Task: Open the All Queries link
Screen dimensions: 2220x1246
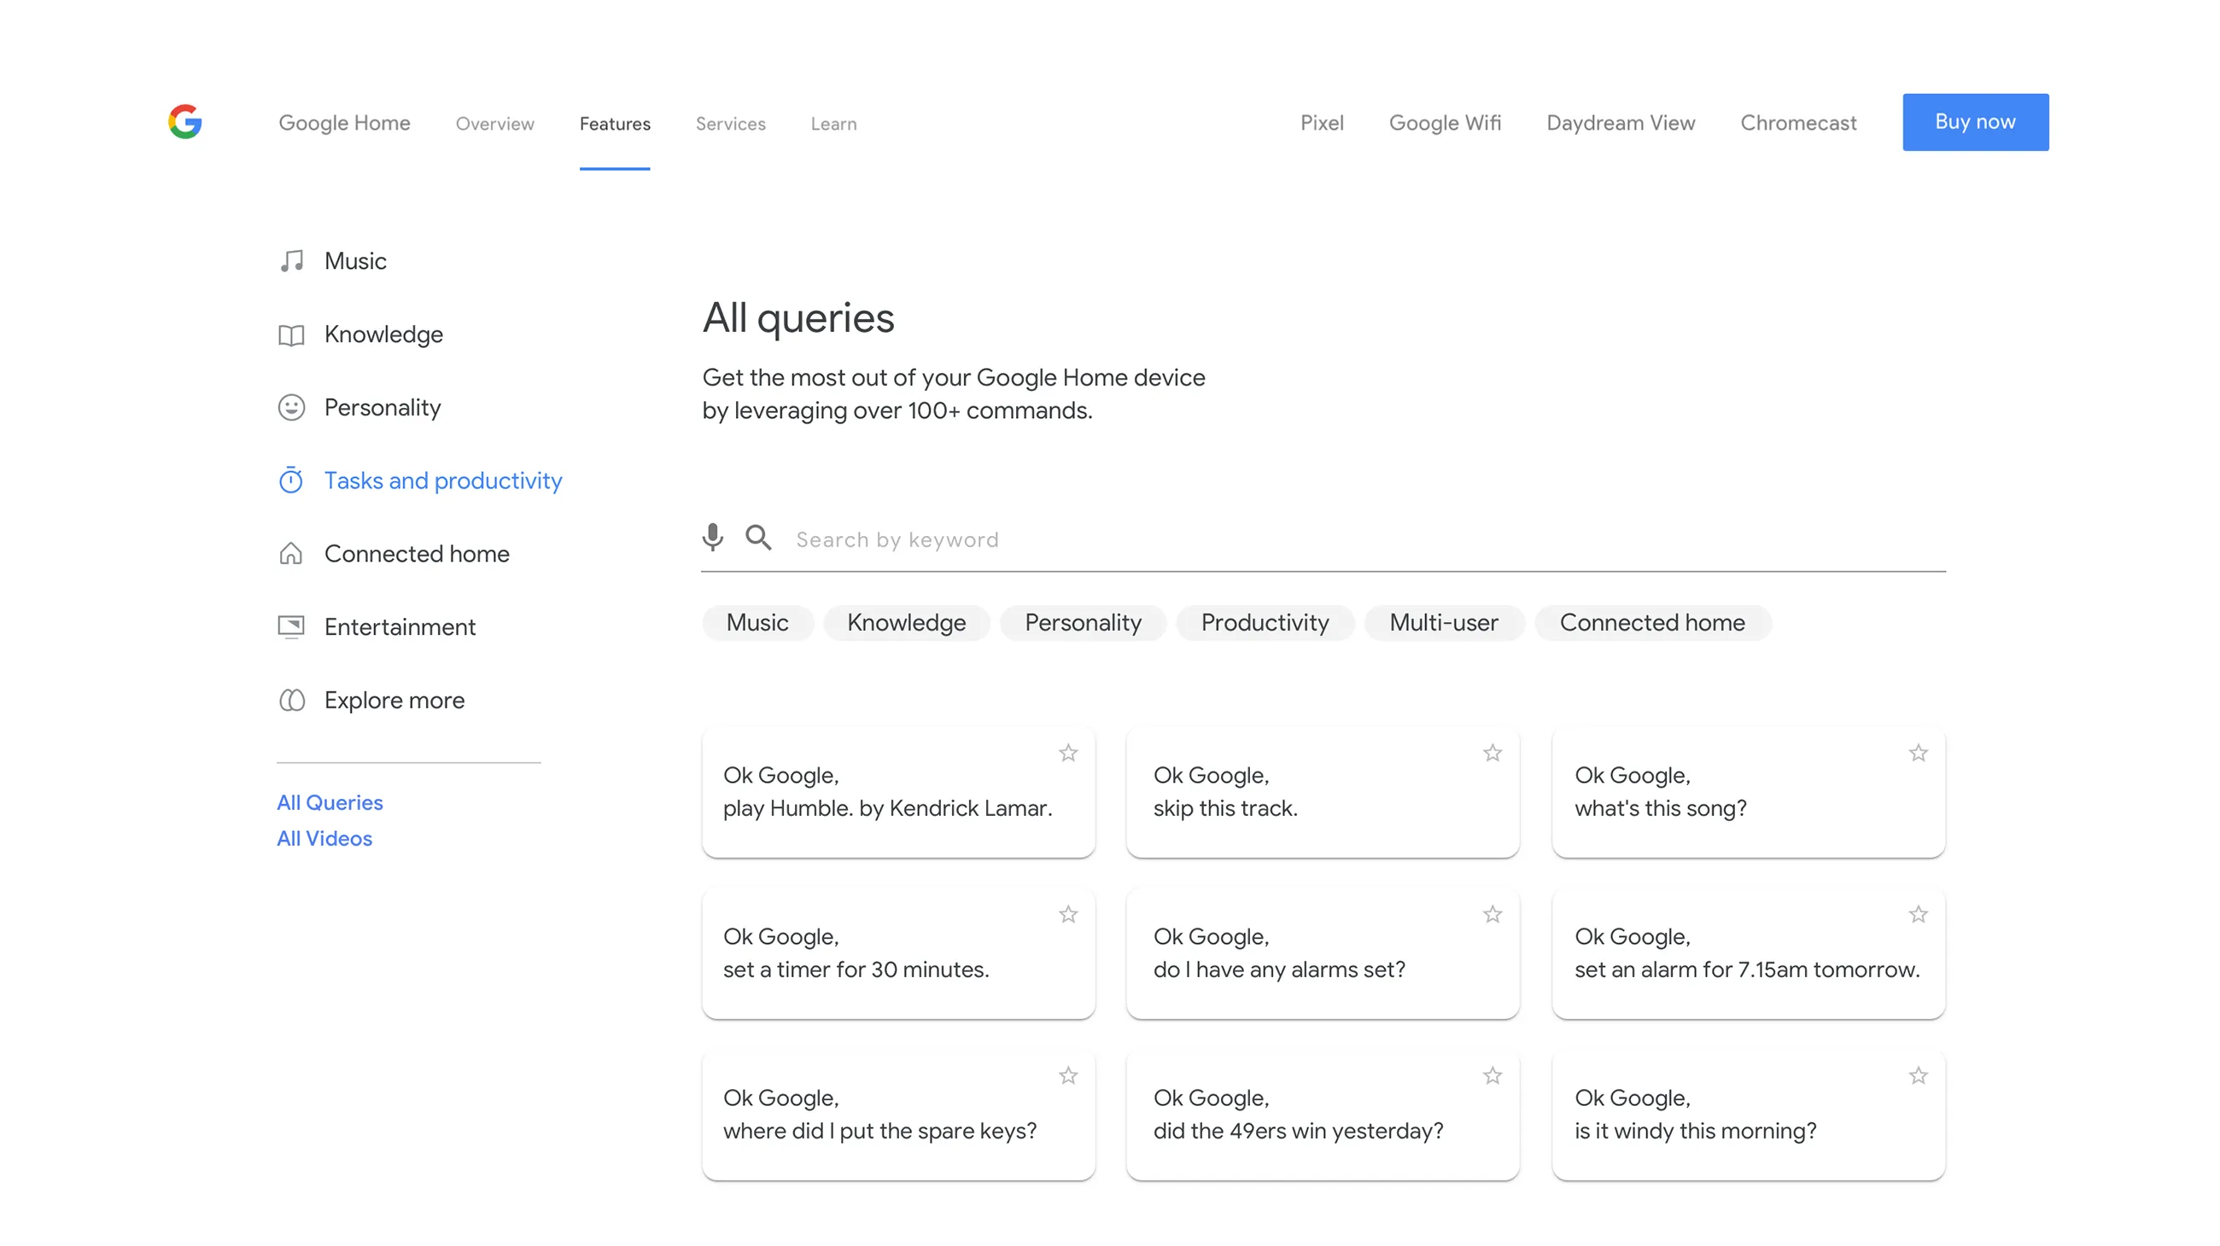Action: coord(330,802)
